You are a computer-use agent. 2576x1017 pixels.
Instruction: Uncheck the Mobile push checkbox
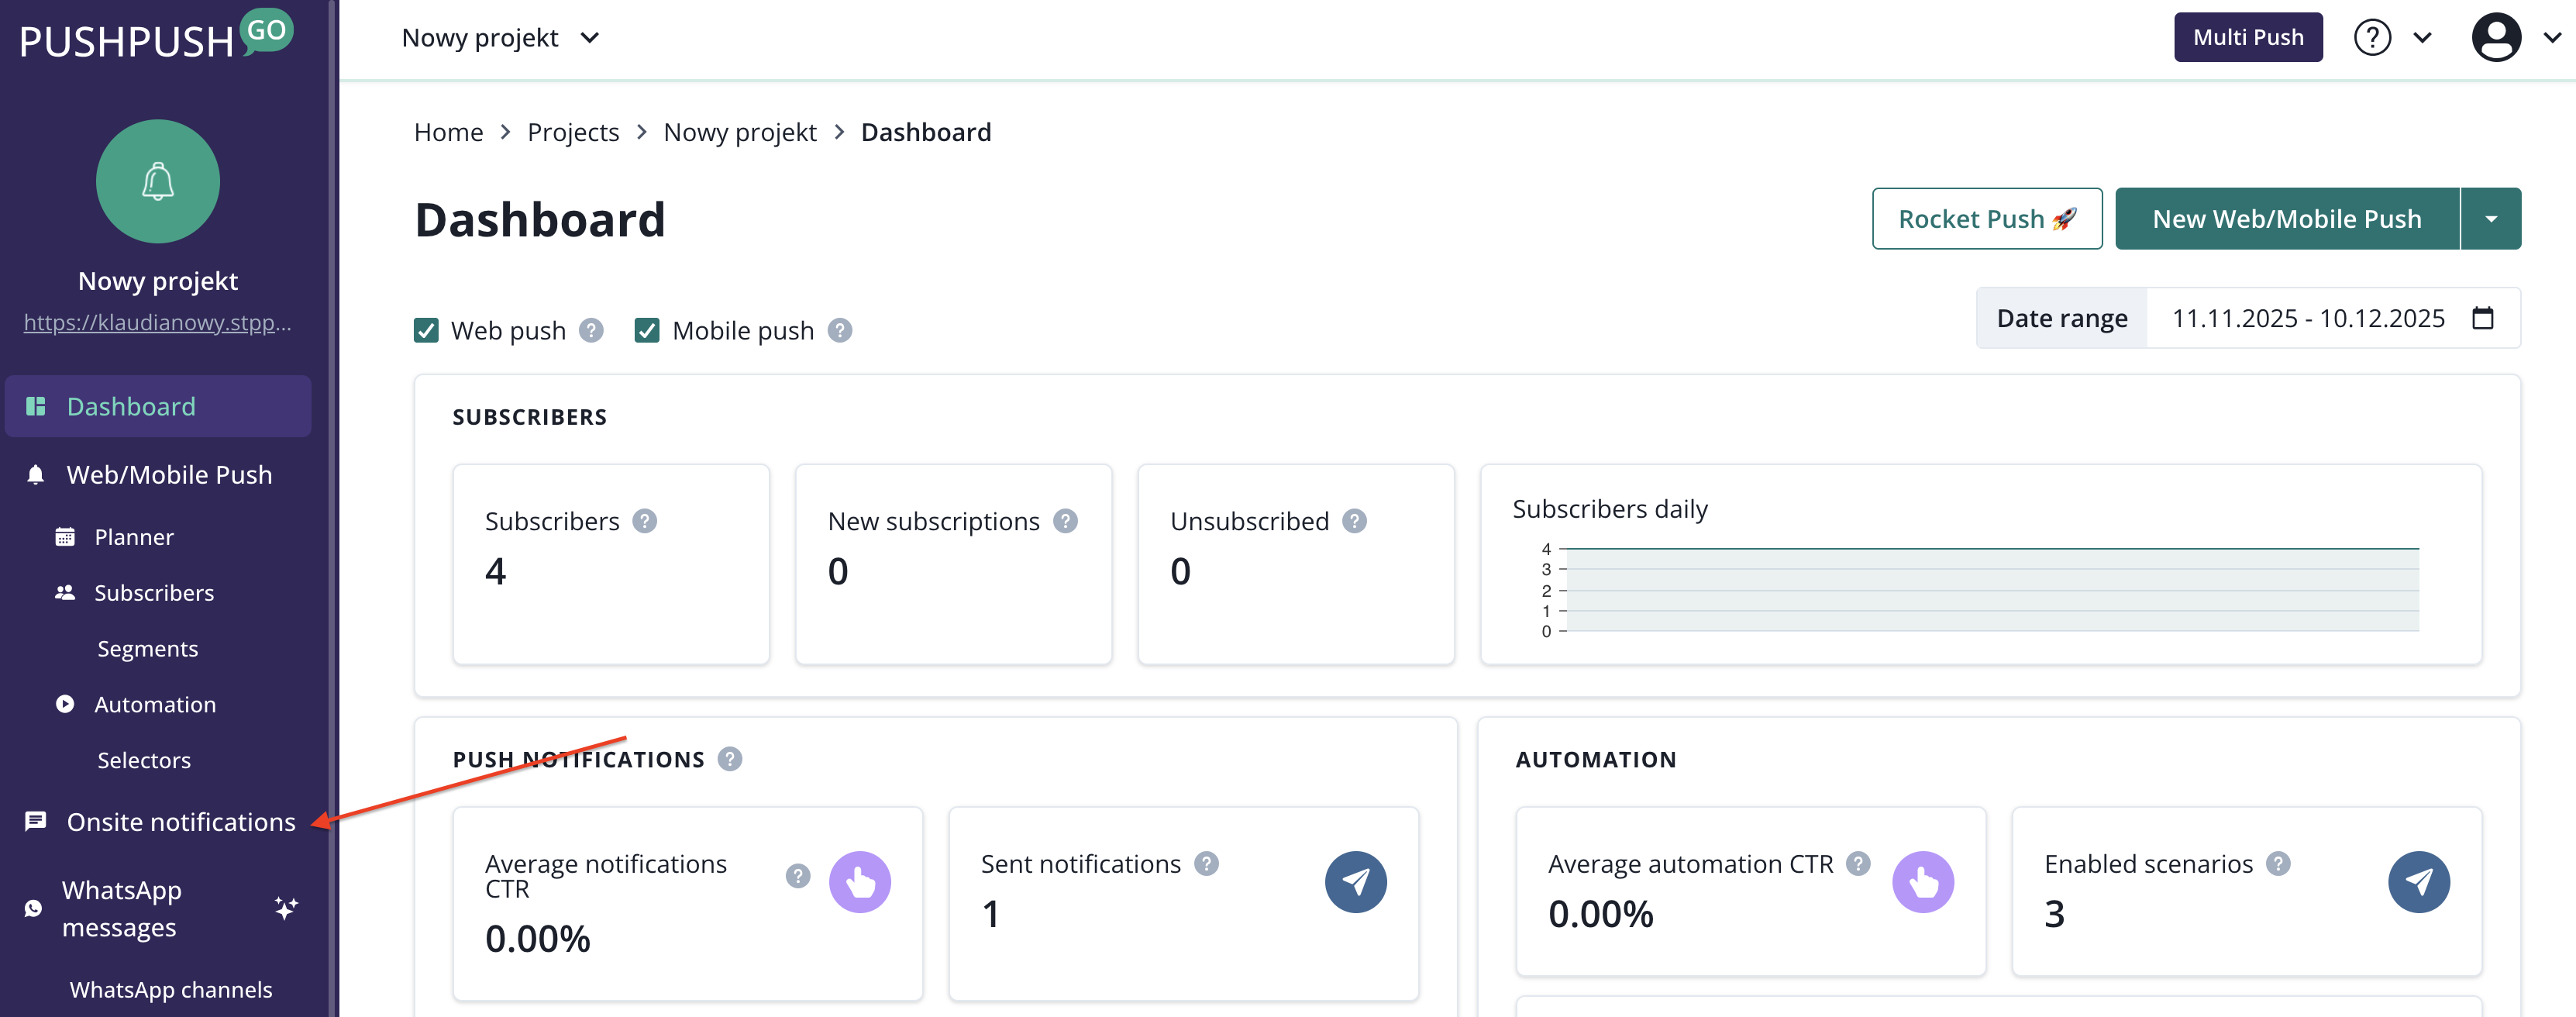(x=647, y=331)
